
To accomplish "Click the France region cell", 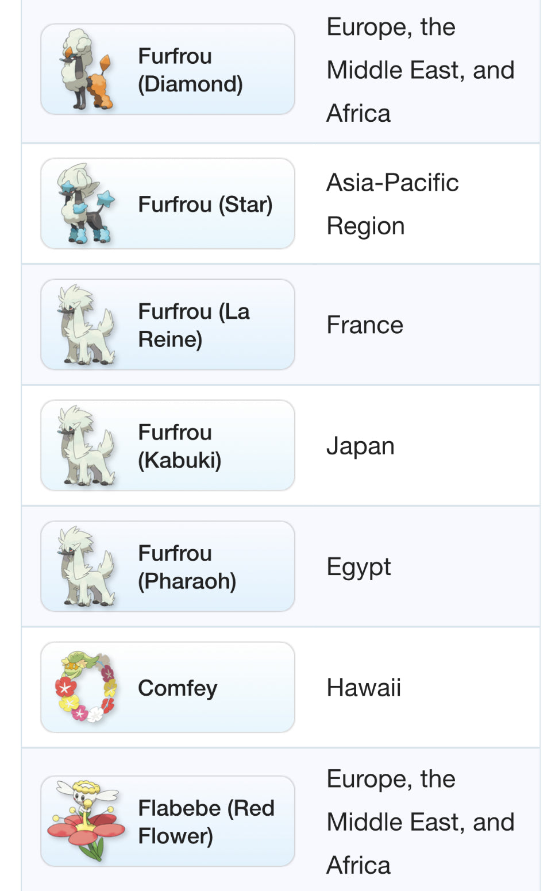I will click(x=365, y=325).
